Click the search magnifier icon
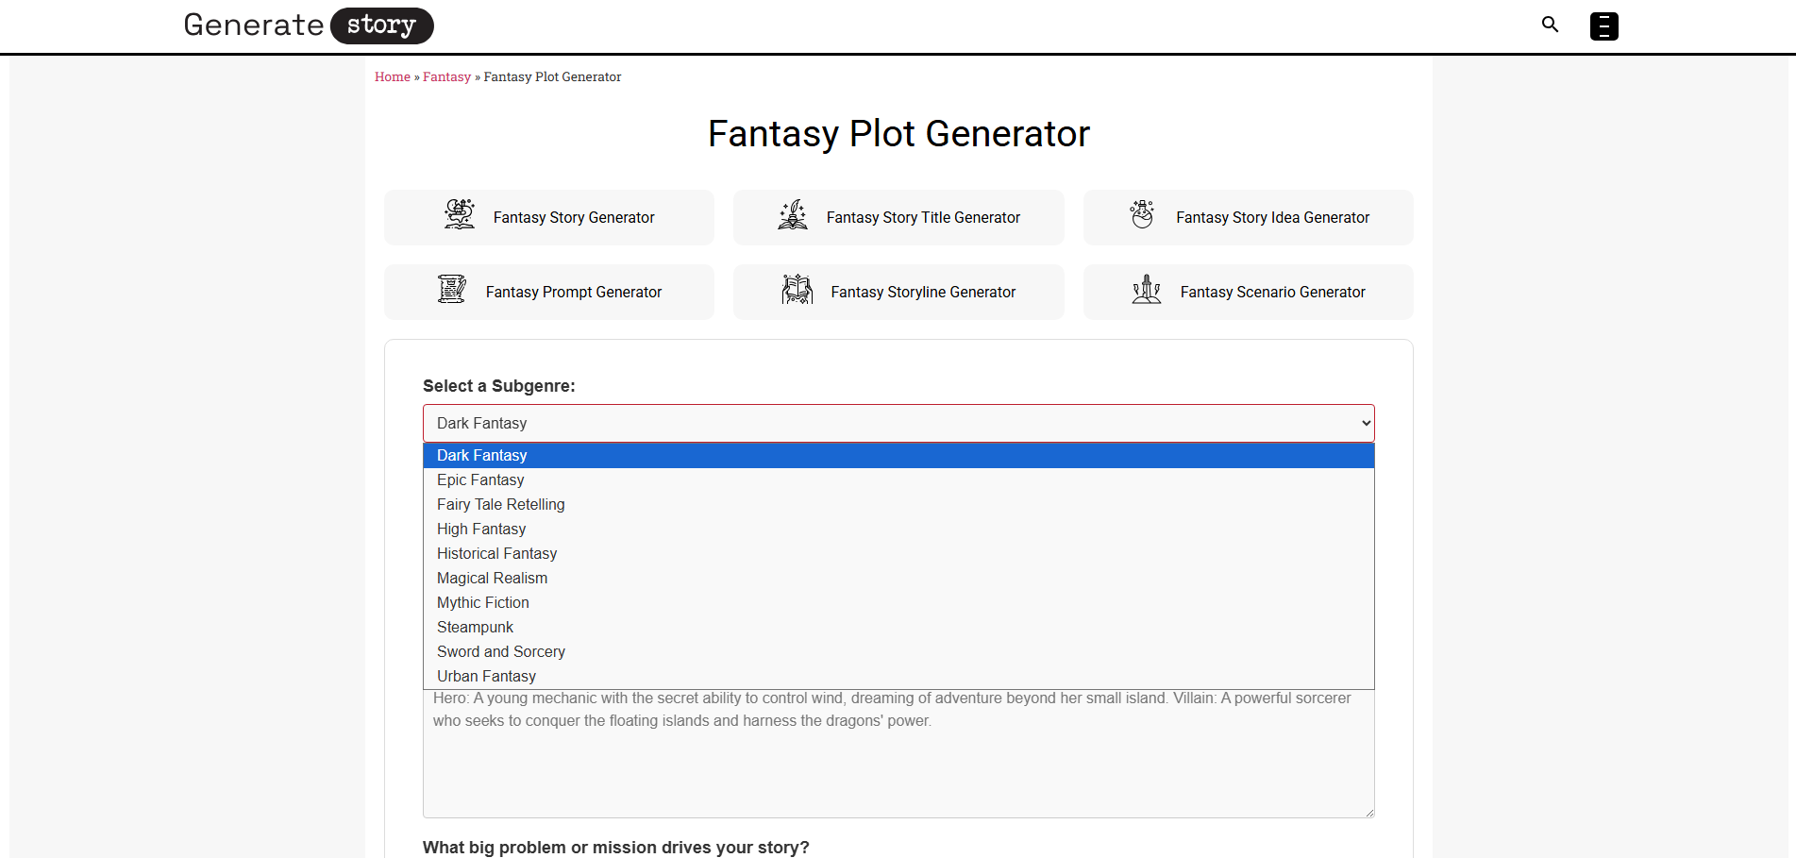The width and height of the screenshot is (1796, 858). tap(1550, 25)
